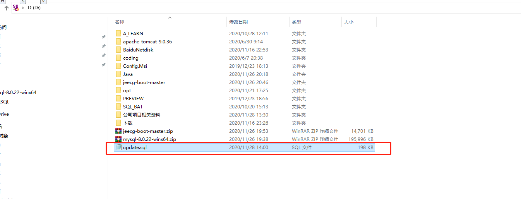Select the update.sql file name

[135, 148]
